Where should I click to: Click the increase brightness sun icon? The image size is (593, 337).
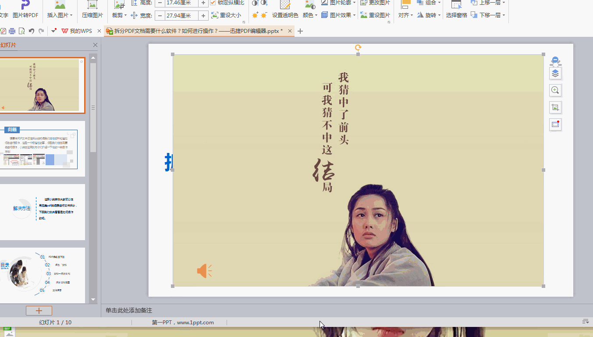point(255,15)
